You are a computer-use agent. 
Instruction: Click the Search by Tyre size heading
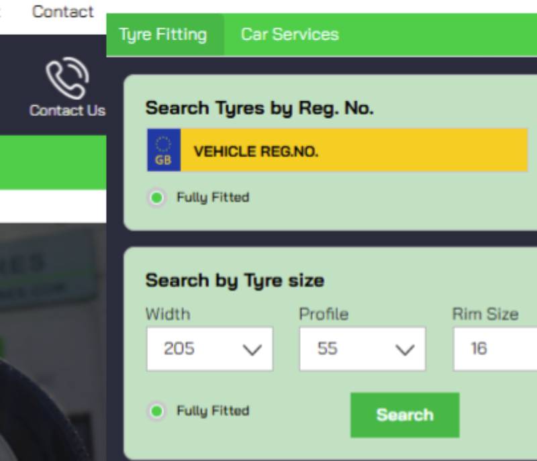234,281
